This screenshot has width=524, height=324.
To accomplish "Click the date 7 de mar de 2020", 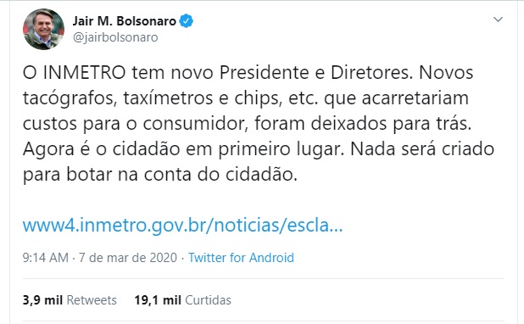I will point(128,258).
